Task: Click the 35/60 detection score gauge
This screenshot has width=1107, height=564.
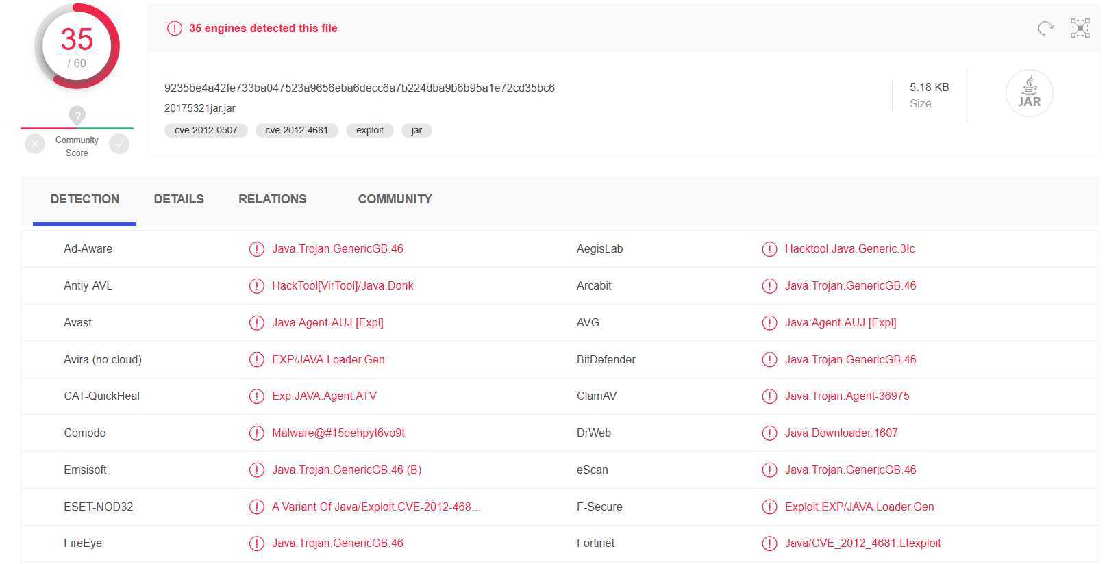Action: [x=77, y=47]
